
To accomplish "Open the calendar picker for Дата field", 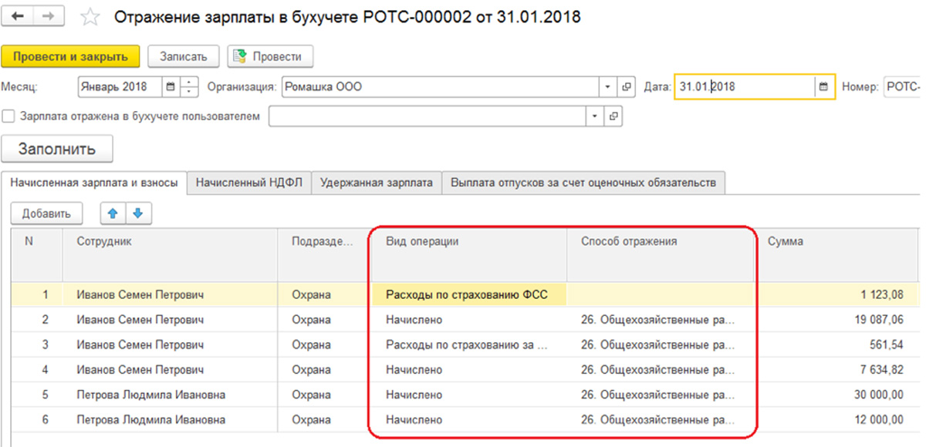I will [x=823, y=87].
